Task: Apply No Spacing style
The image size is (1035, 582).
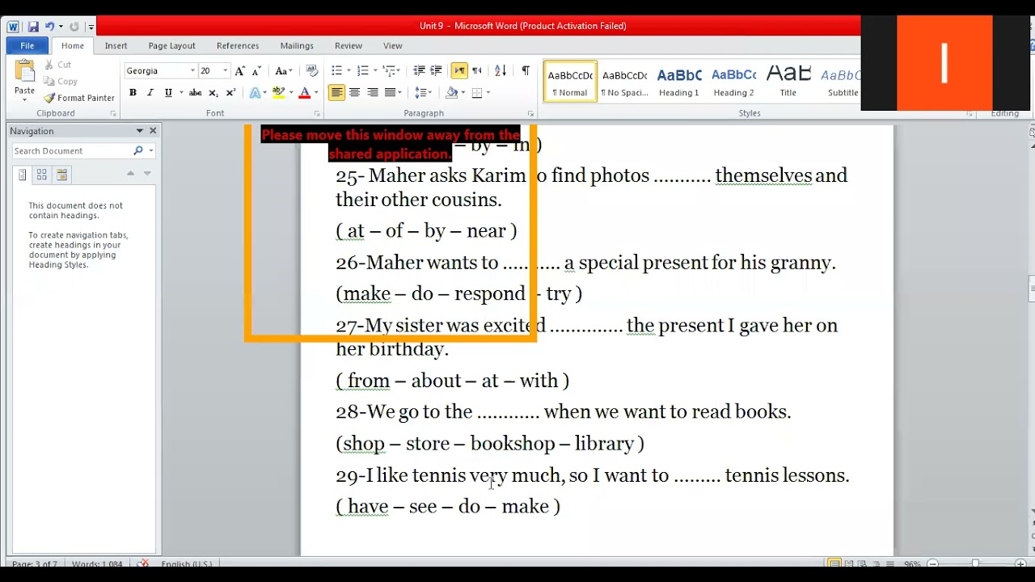Action: pos(624,82)
